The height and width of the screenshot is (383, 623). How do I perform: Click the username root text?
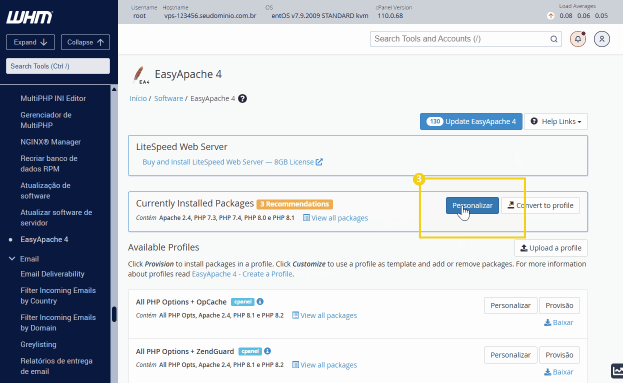pos(139,15)
